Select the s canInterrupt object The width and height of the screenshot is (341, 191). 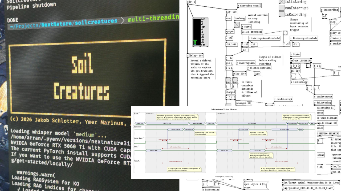(323, 97)
